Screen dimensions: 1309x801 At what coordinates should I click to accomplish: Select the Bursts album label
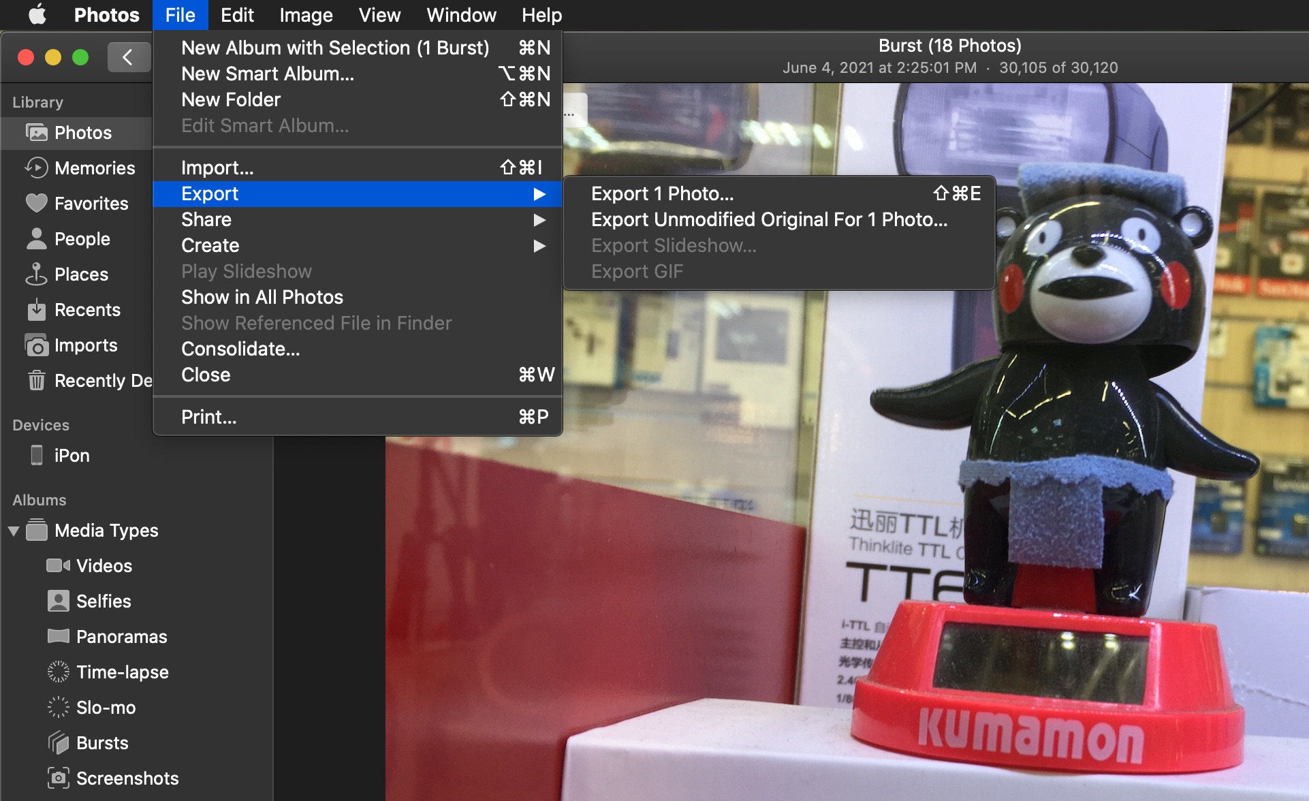(102, 742)
